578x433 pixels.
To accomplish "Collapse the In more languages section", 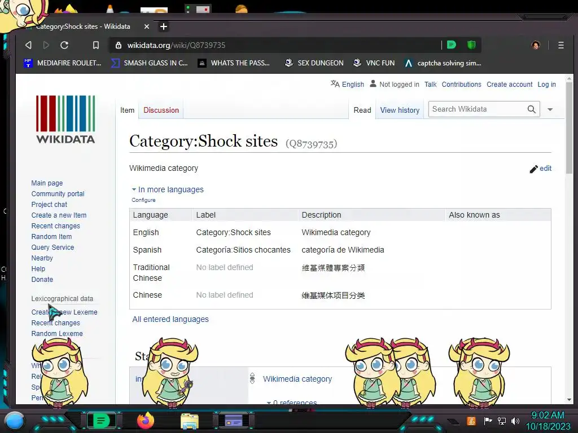I will click(x=168, y=189).
